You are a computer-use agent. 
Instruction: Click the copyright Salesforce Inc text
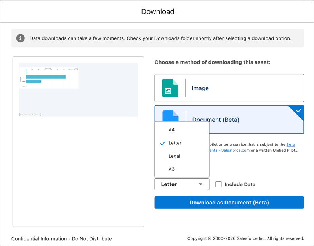(246, 238)
